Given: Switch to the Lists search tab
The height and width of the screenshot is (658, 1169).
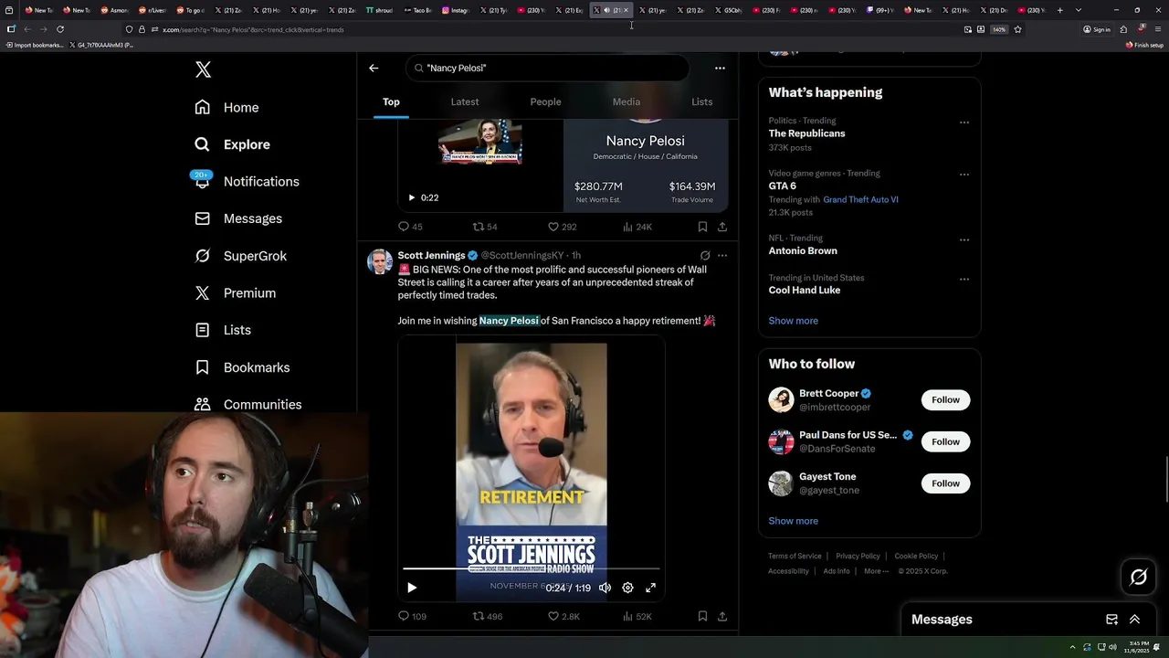Looking at the screenshot, I should tap(701, 101).
